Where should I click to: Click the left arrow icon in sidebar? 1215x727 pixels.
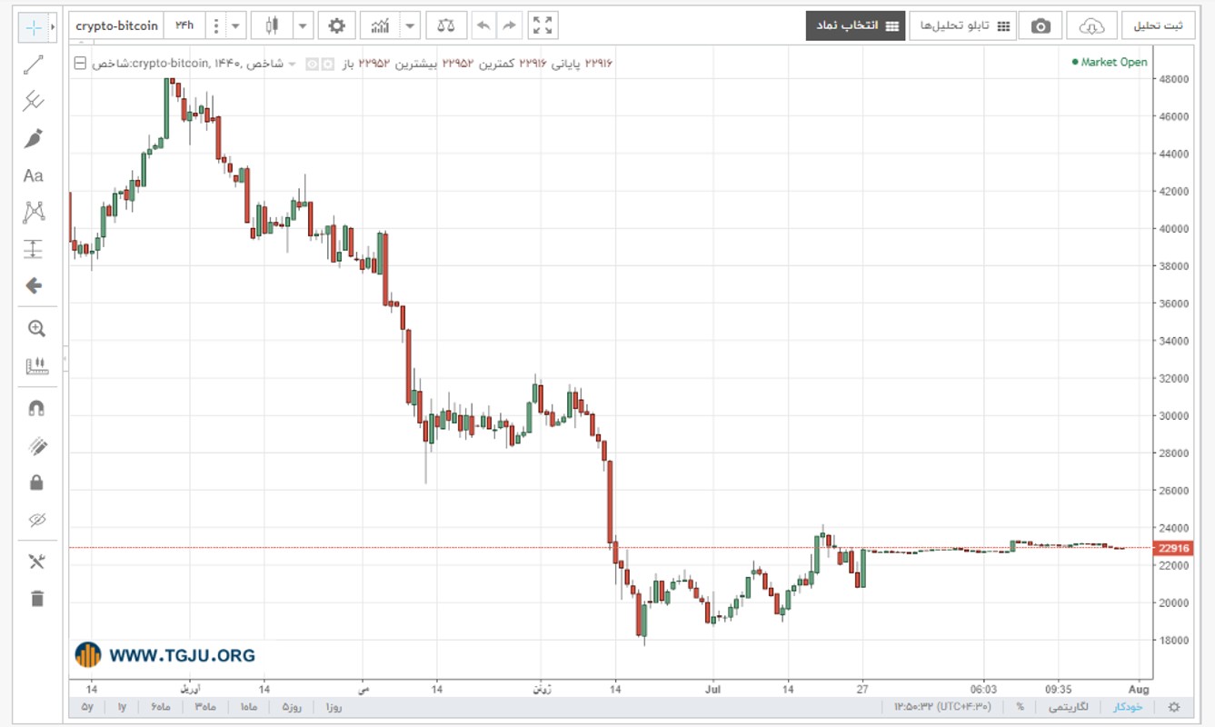pos(34,285)
